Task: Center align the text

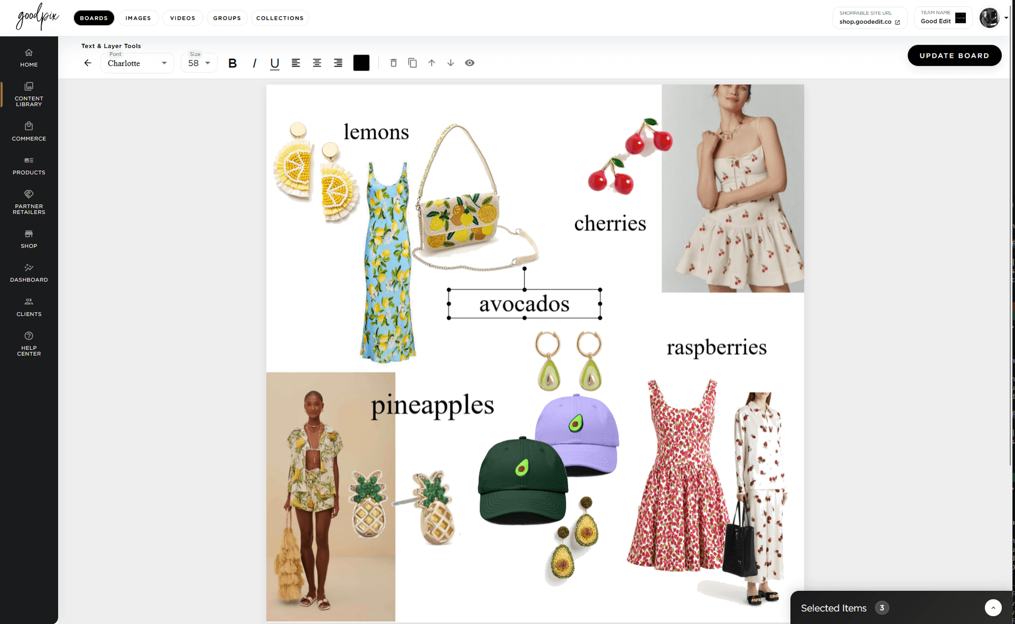Action: coord(317,63)
